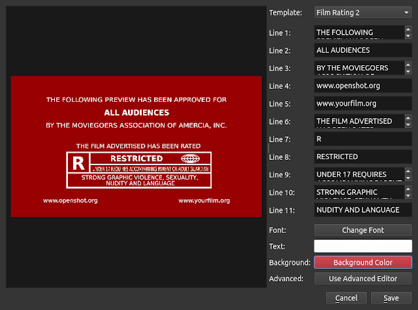This screenshot has width=418, height=310.
Task: Click the red title preview image
Action: tap(137, 147)
